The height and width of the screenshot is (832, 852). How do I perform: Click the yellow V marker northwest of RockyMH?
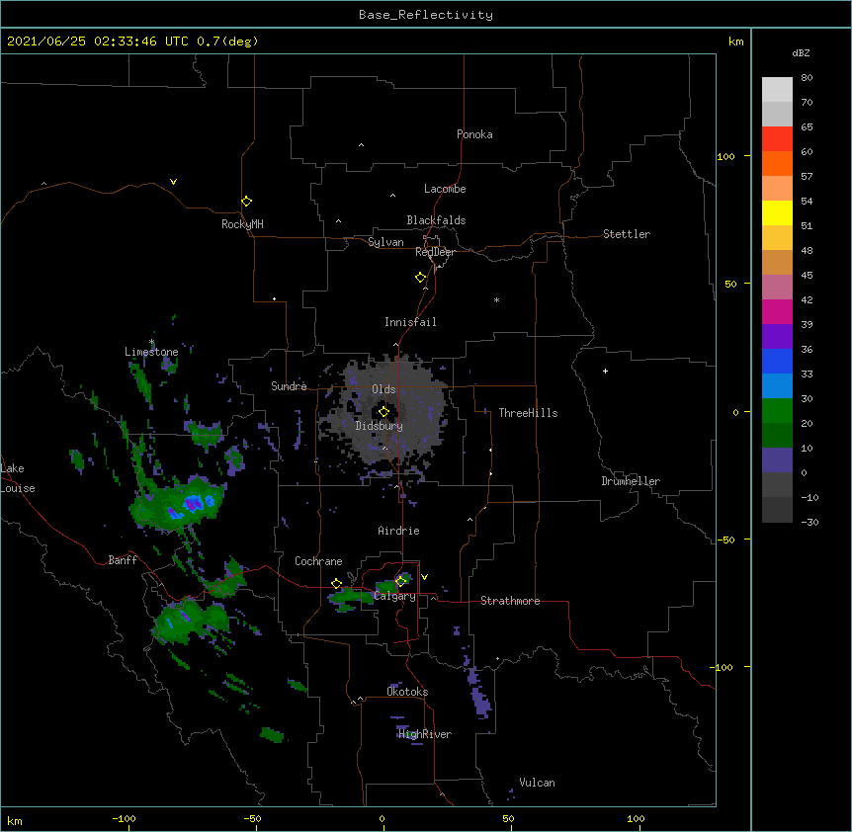(x=173, y=182)
